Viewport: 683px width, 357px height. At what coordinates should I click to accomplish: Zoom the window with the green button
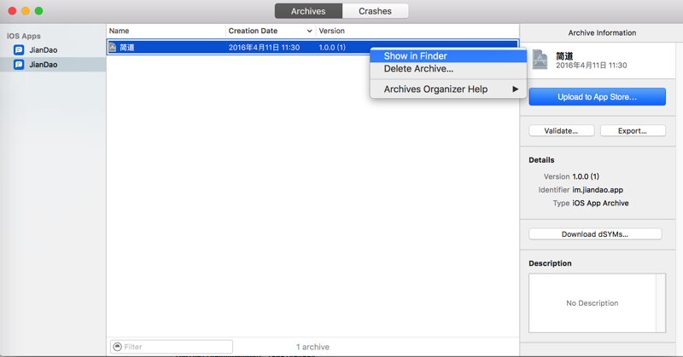(38, 11)
